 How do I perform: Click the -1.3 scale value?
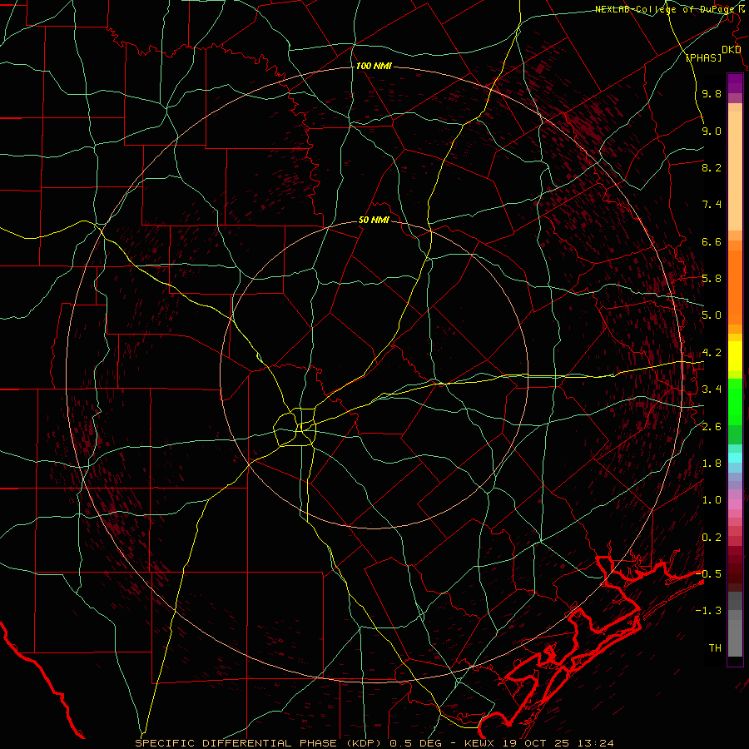(x=708, y=611)
